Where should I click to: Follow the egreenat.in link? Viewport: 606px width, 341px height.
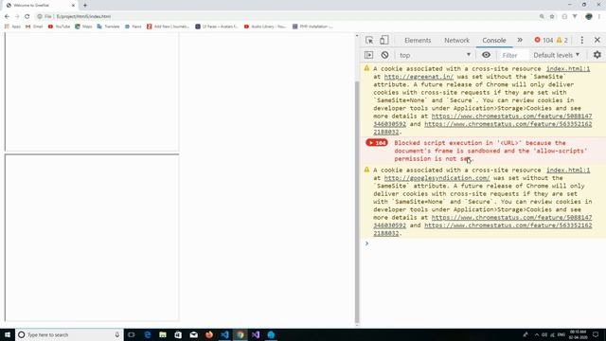(419, 77)
